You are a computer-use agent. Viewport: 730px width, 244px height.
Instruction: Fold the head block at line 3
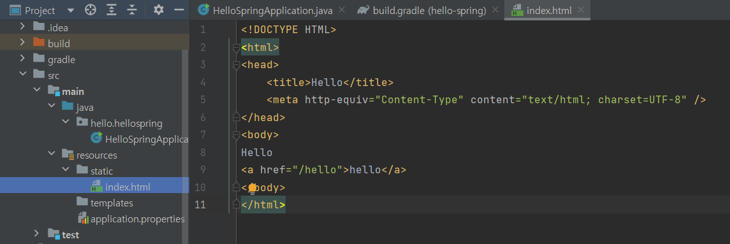236,65
